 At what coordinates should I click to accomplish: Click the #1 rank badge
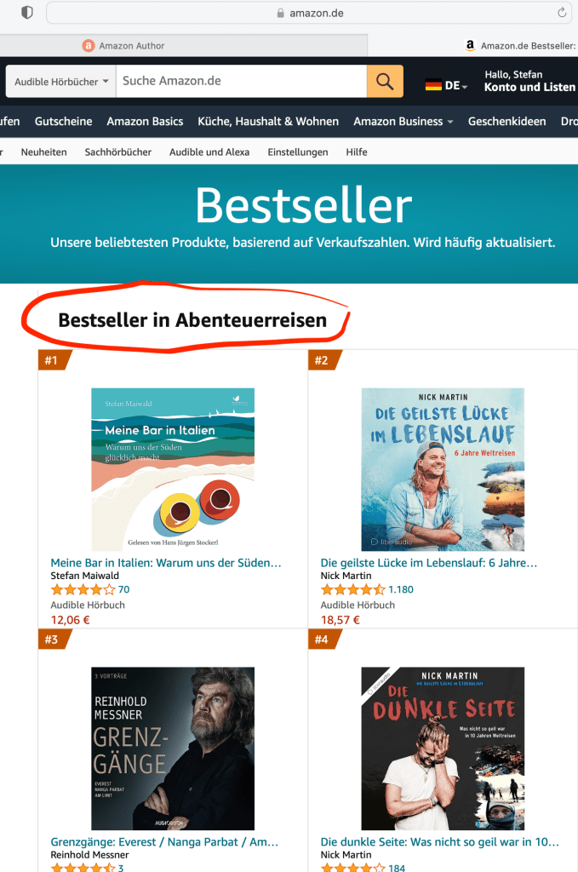[54, 360]
